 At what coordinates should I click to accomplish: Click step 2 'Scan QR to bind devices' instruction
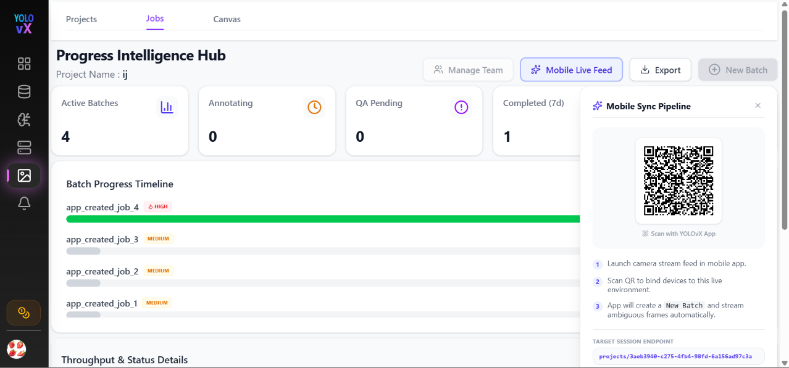point(664,285)
